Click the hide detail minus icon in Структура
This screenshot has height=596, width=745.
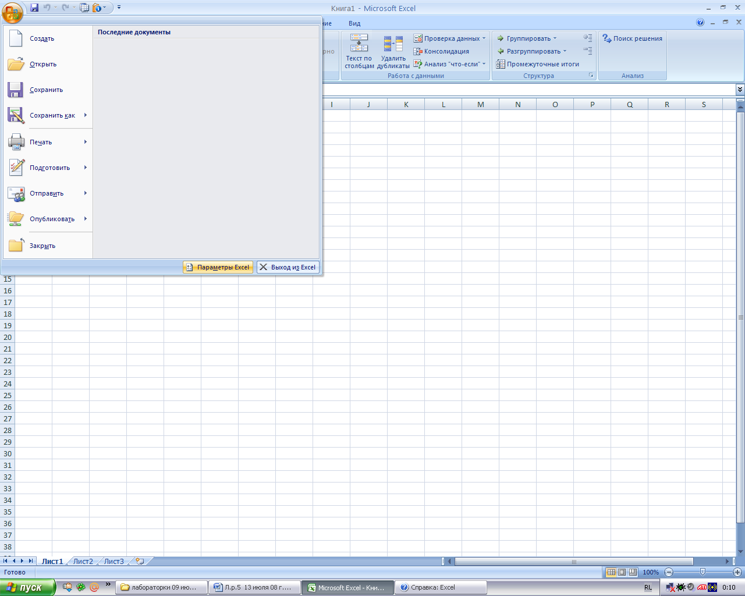tap(588, 51)
